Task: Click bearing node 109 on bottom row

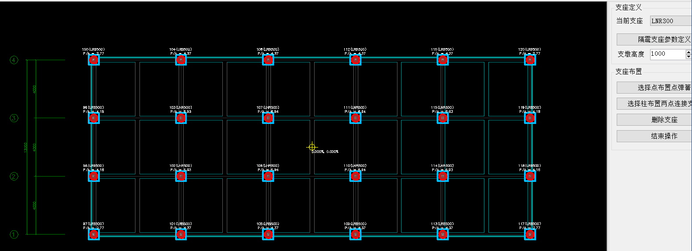Action: click(x=355, y=235)
